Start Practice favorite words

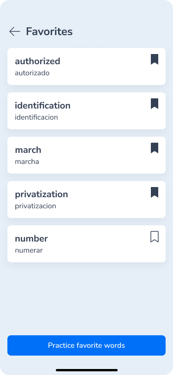pyautogui.click(x=87, y=345)
